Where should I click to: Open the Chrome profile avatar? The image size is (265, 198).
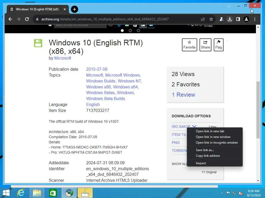246,19
